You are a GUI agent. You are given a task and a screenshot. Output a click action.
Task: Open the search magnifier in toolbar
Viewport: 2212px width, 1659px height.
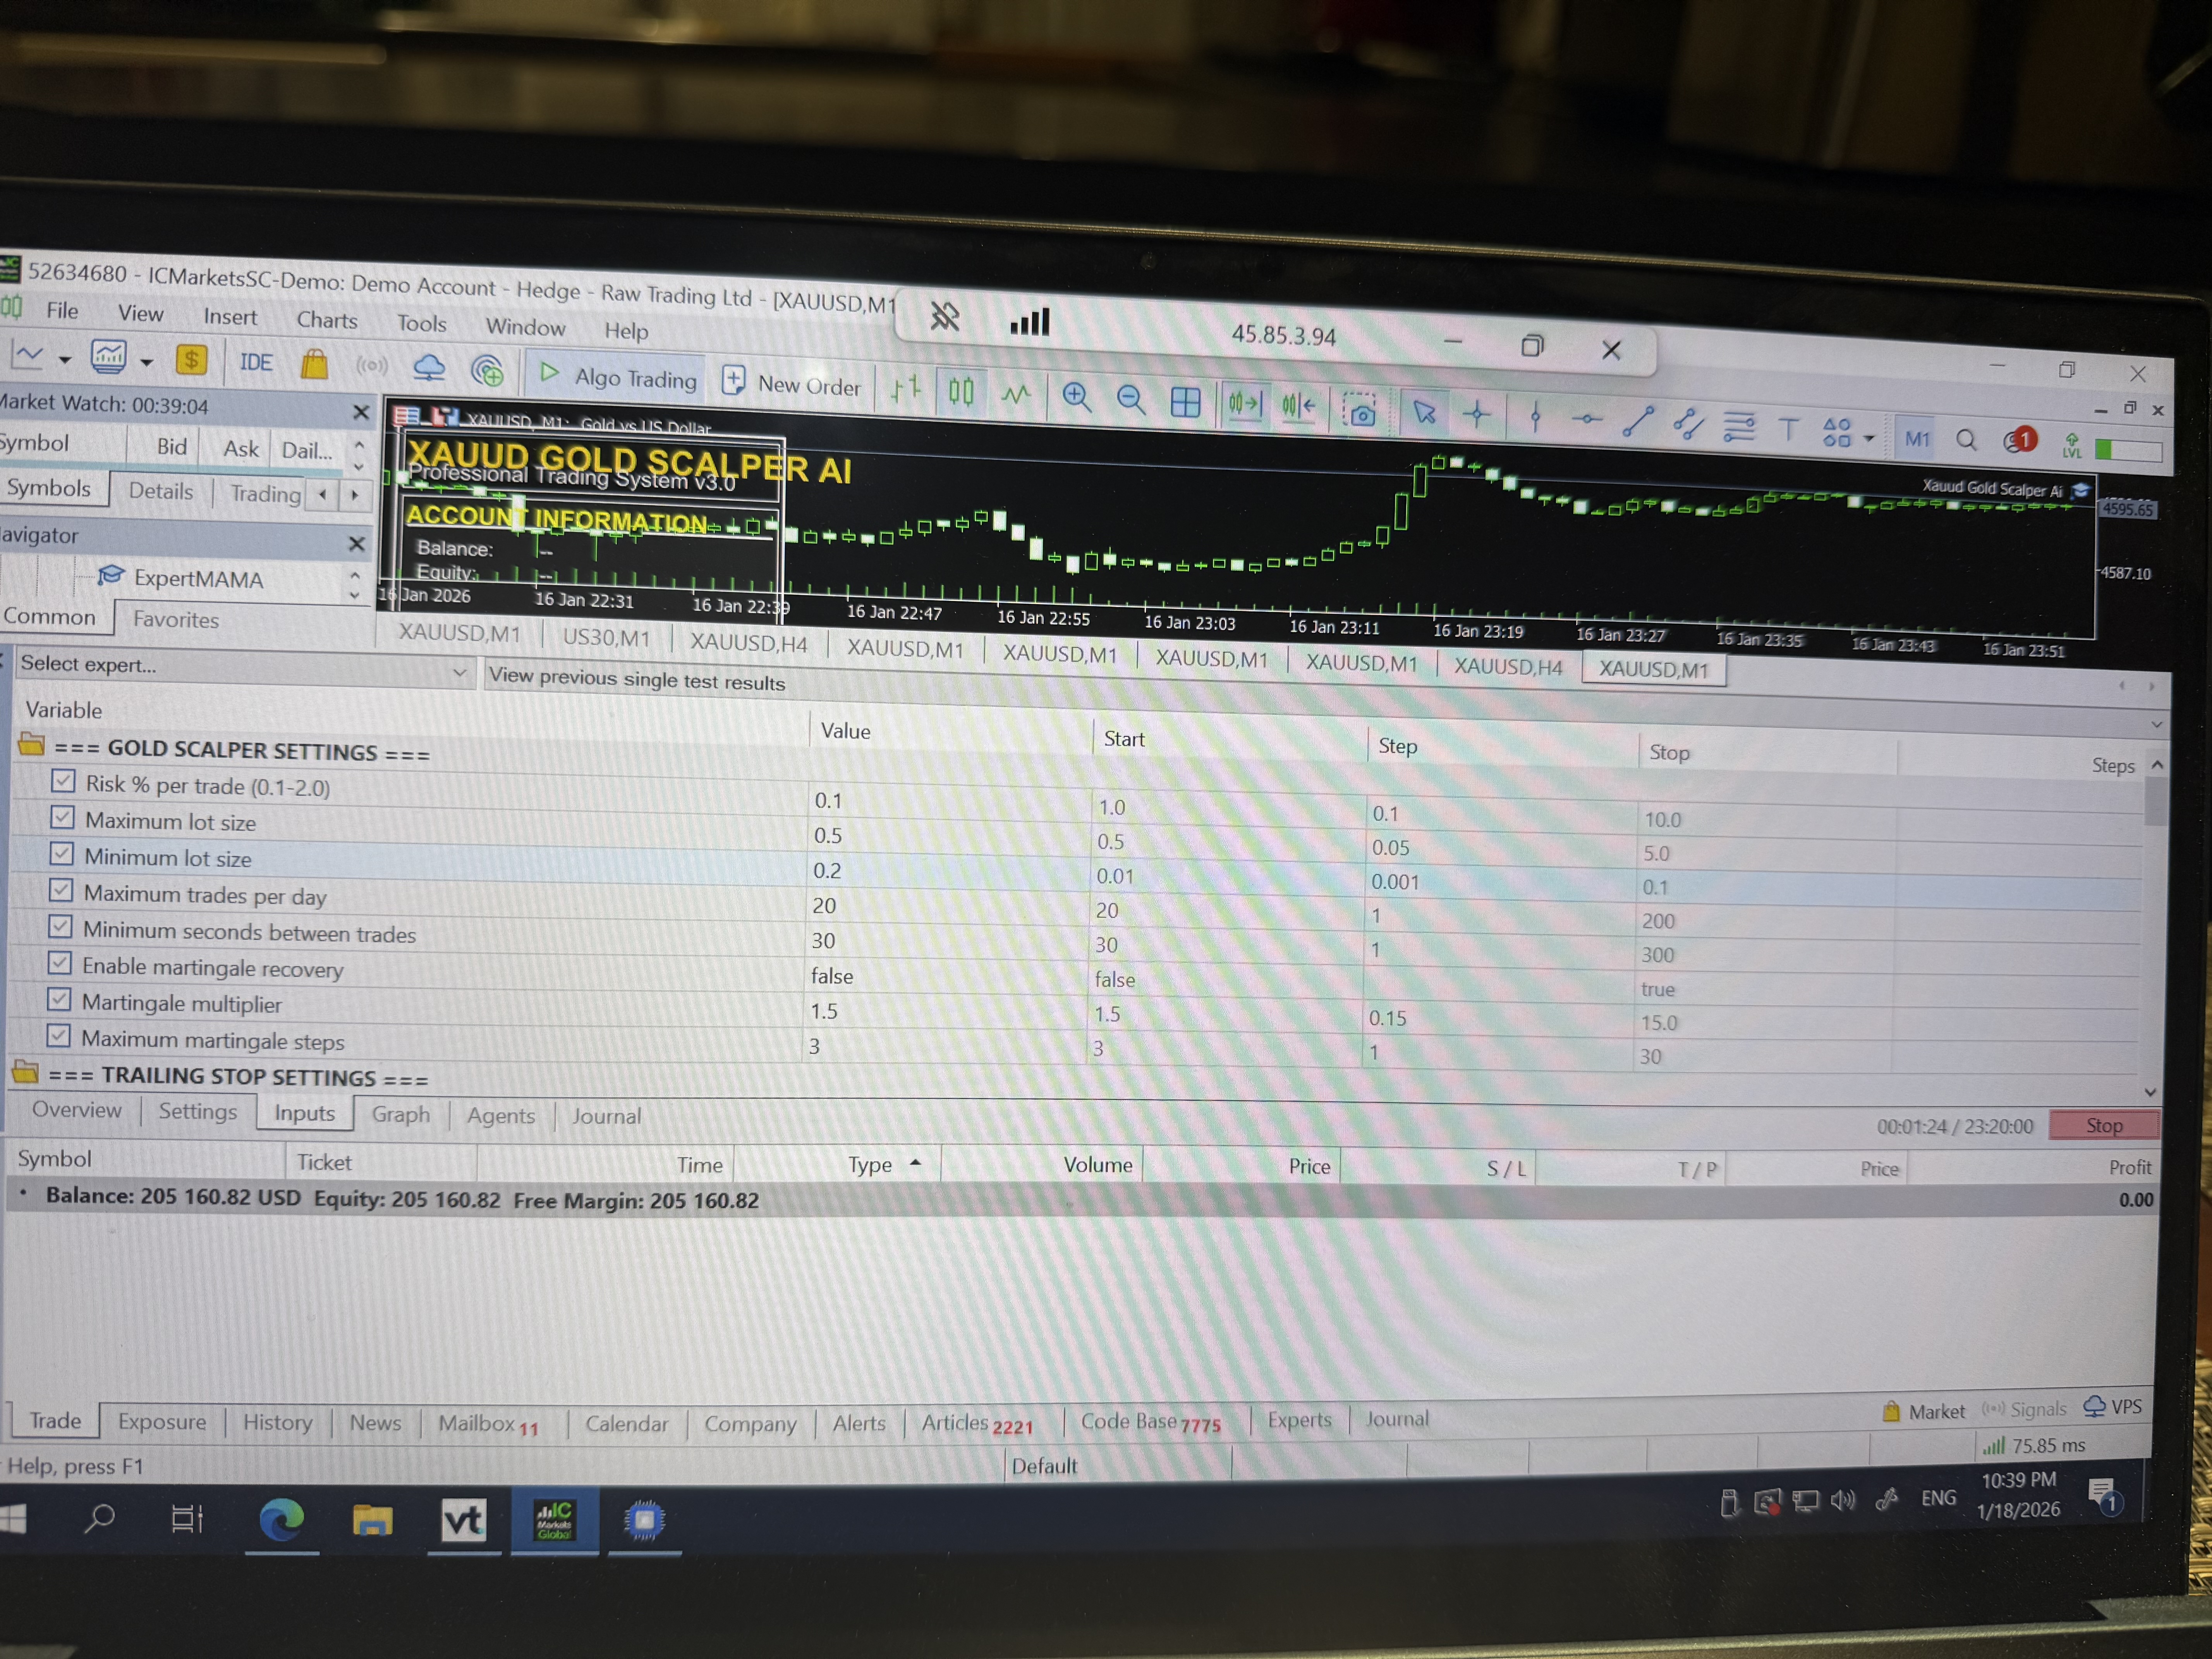tap(1966, 440)
